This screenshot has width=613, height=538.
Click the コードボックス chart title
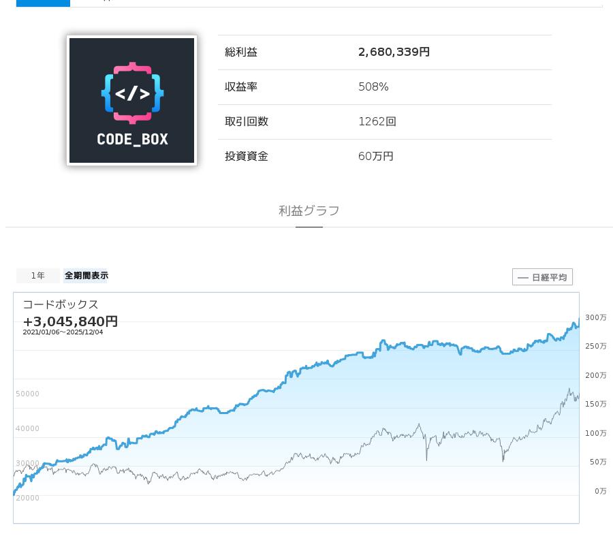[x=61, y=304]
